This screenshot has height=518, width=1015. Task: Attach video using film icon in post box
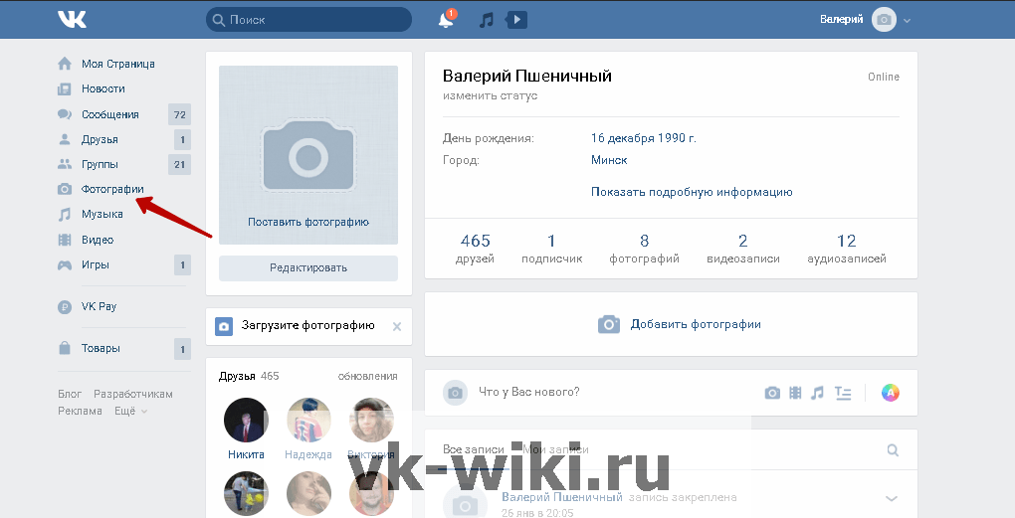pos(795,393)
